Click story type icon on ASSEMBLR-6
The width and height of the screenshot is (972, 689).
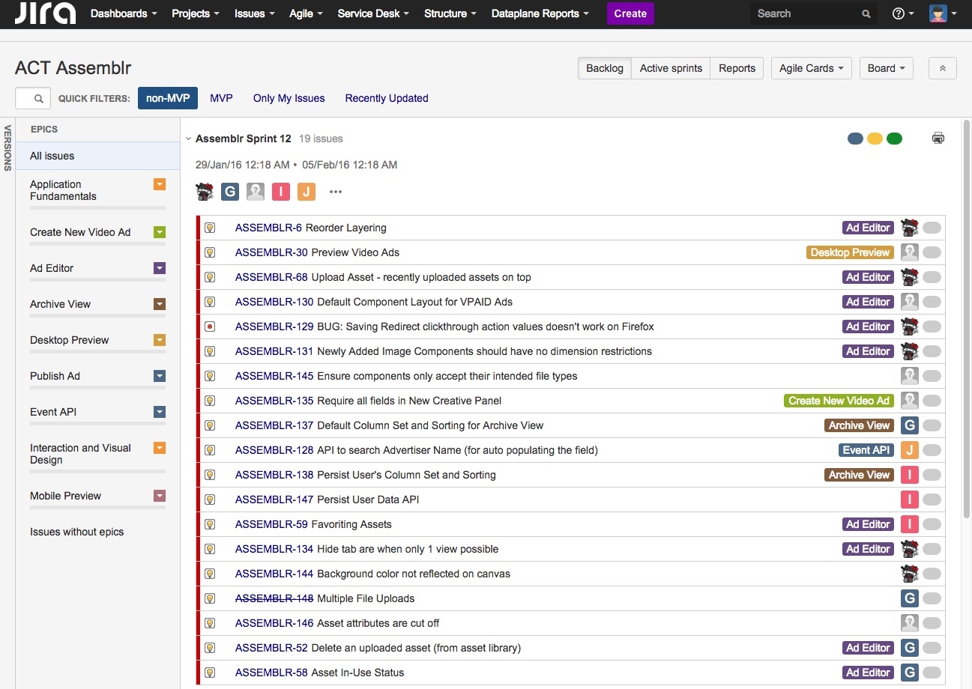pyautogui.click(x=210, y=228)
